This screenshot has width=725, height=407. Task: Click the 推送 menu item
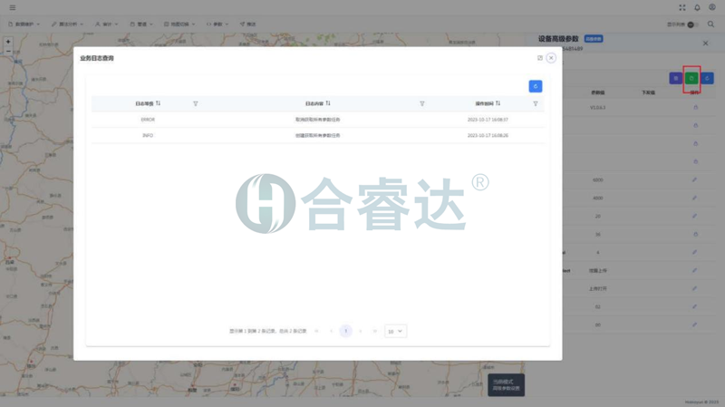click(x=247, y=24)
